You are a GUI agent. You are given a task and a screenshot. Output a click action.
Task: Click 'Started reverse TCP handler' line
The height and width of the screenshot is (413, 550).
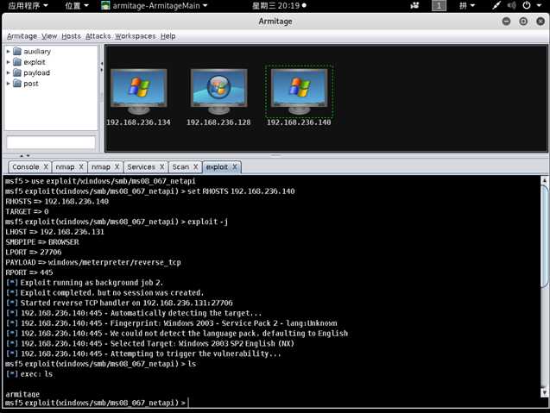click(120, 303)
